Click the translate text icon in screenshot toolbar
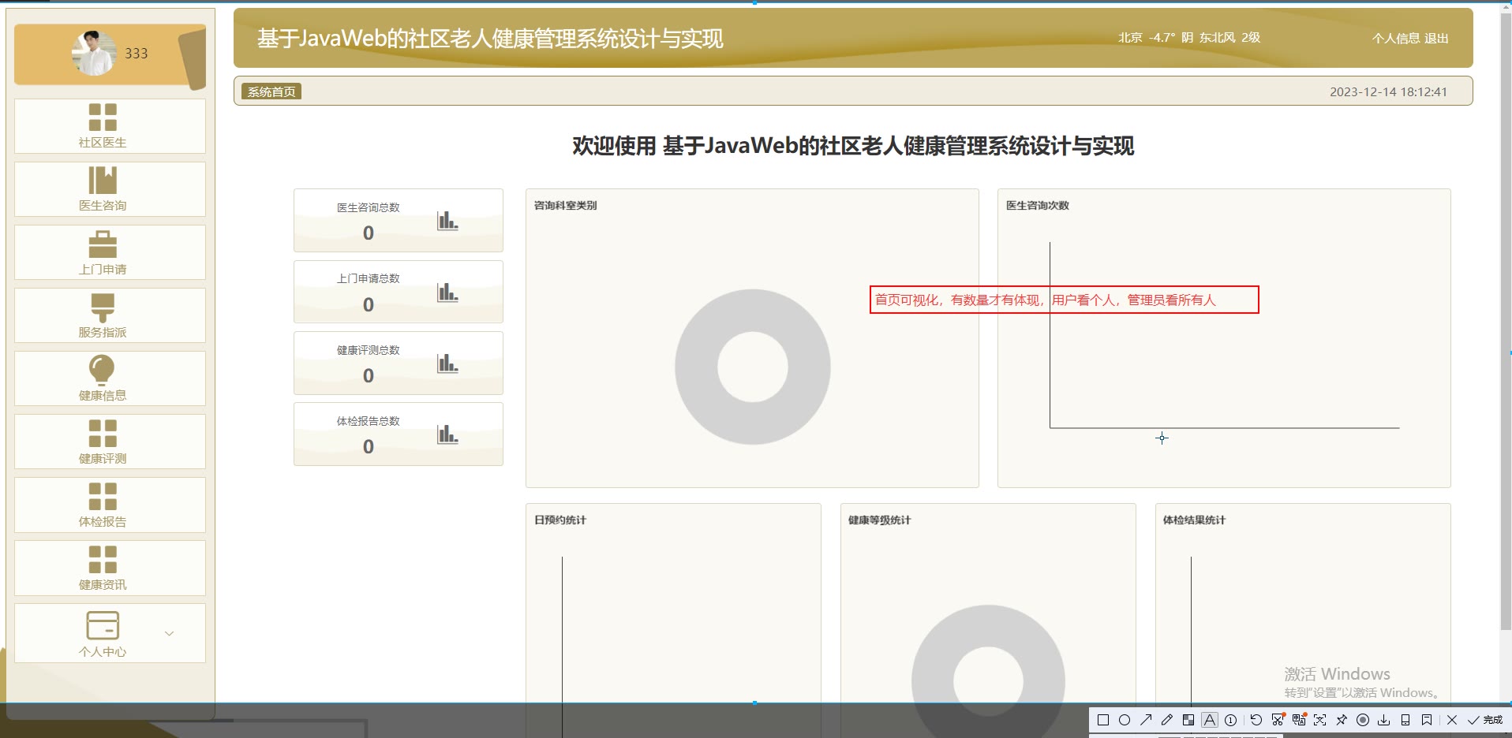The image size is (1512, 738). pyautogui.click(x=1299, y=720)
